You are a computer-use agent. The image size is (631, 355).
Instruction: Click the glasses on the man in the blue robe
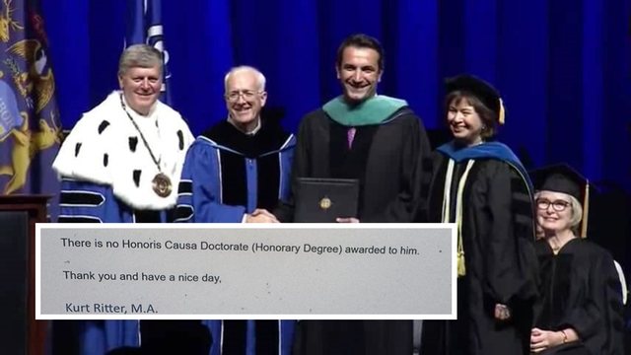tap(245, 95)
